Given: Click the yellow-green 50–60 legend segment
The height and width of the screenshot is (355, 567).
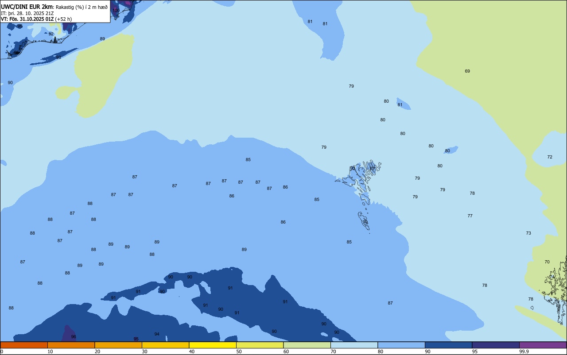Looking at the screenshot, I should pos(260,345).
